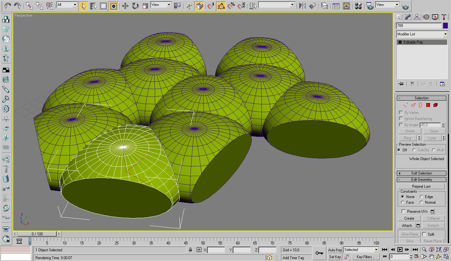Expand the Editable Poly stack entry
Image resolution: width=451 pixels, height=261 pixels.
[400, 42]
